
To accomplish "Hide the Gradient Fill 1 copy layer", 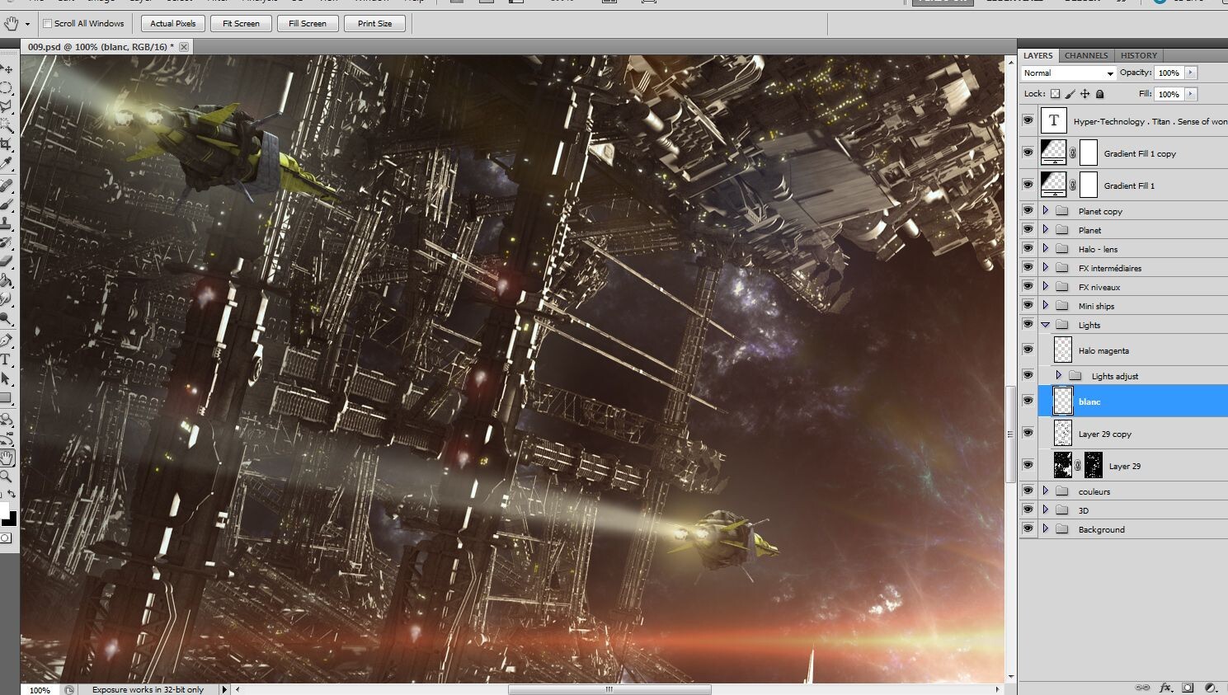I will (1028, 153).
